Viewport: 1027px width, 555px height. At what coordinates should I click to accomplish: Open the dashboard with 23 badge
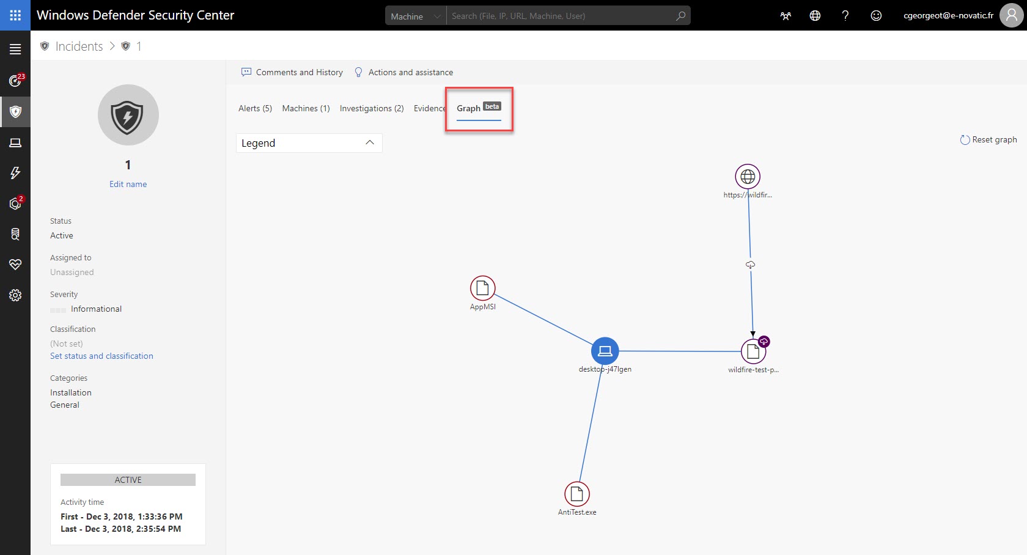coord(15,81)
